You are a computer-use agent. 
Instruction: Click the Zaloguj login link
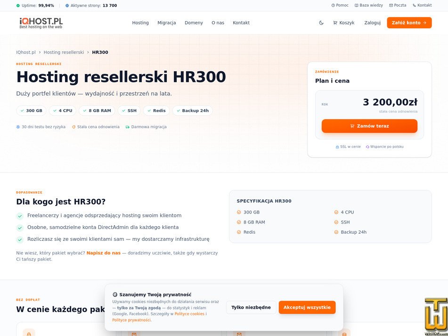(372, 23)
